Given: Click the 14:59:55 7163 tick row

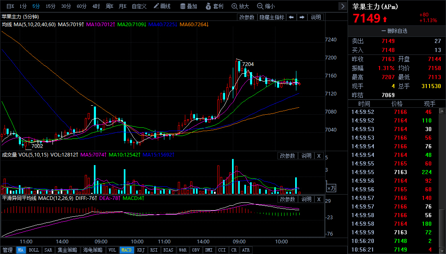Looking at the screenshot, I should [x=393, y=172].
